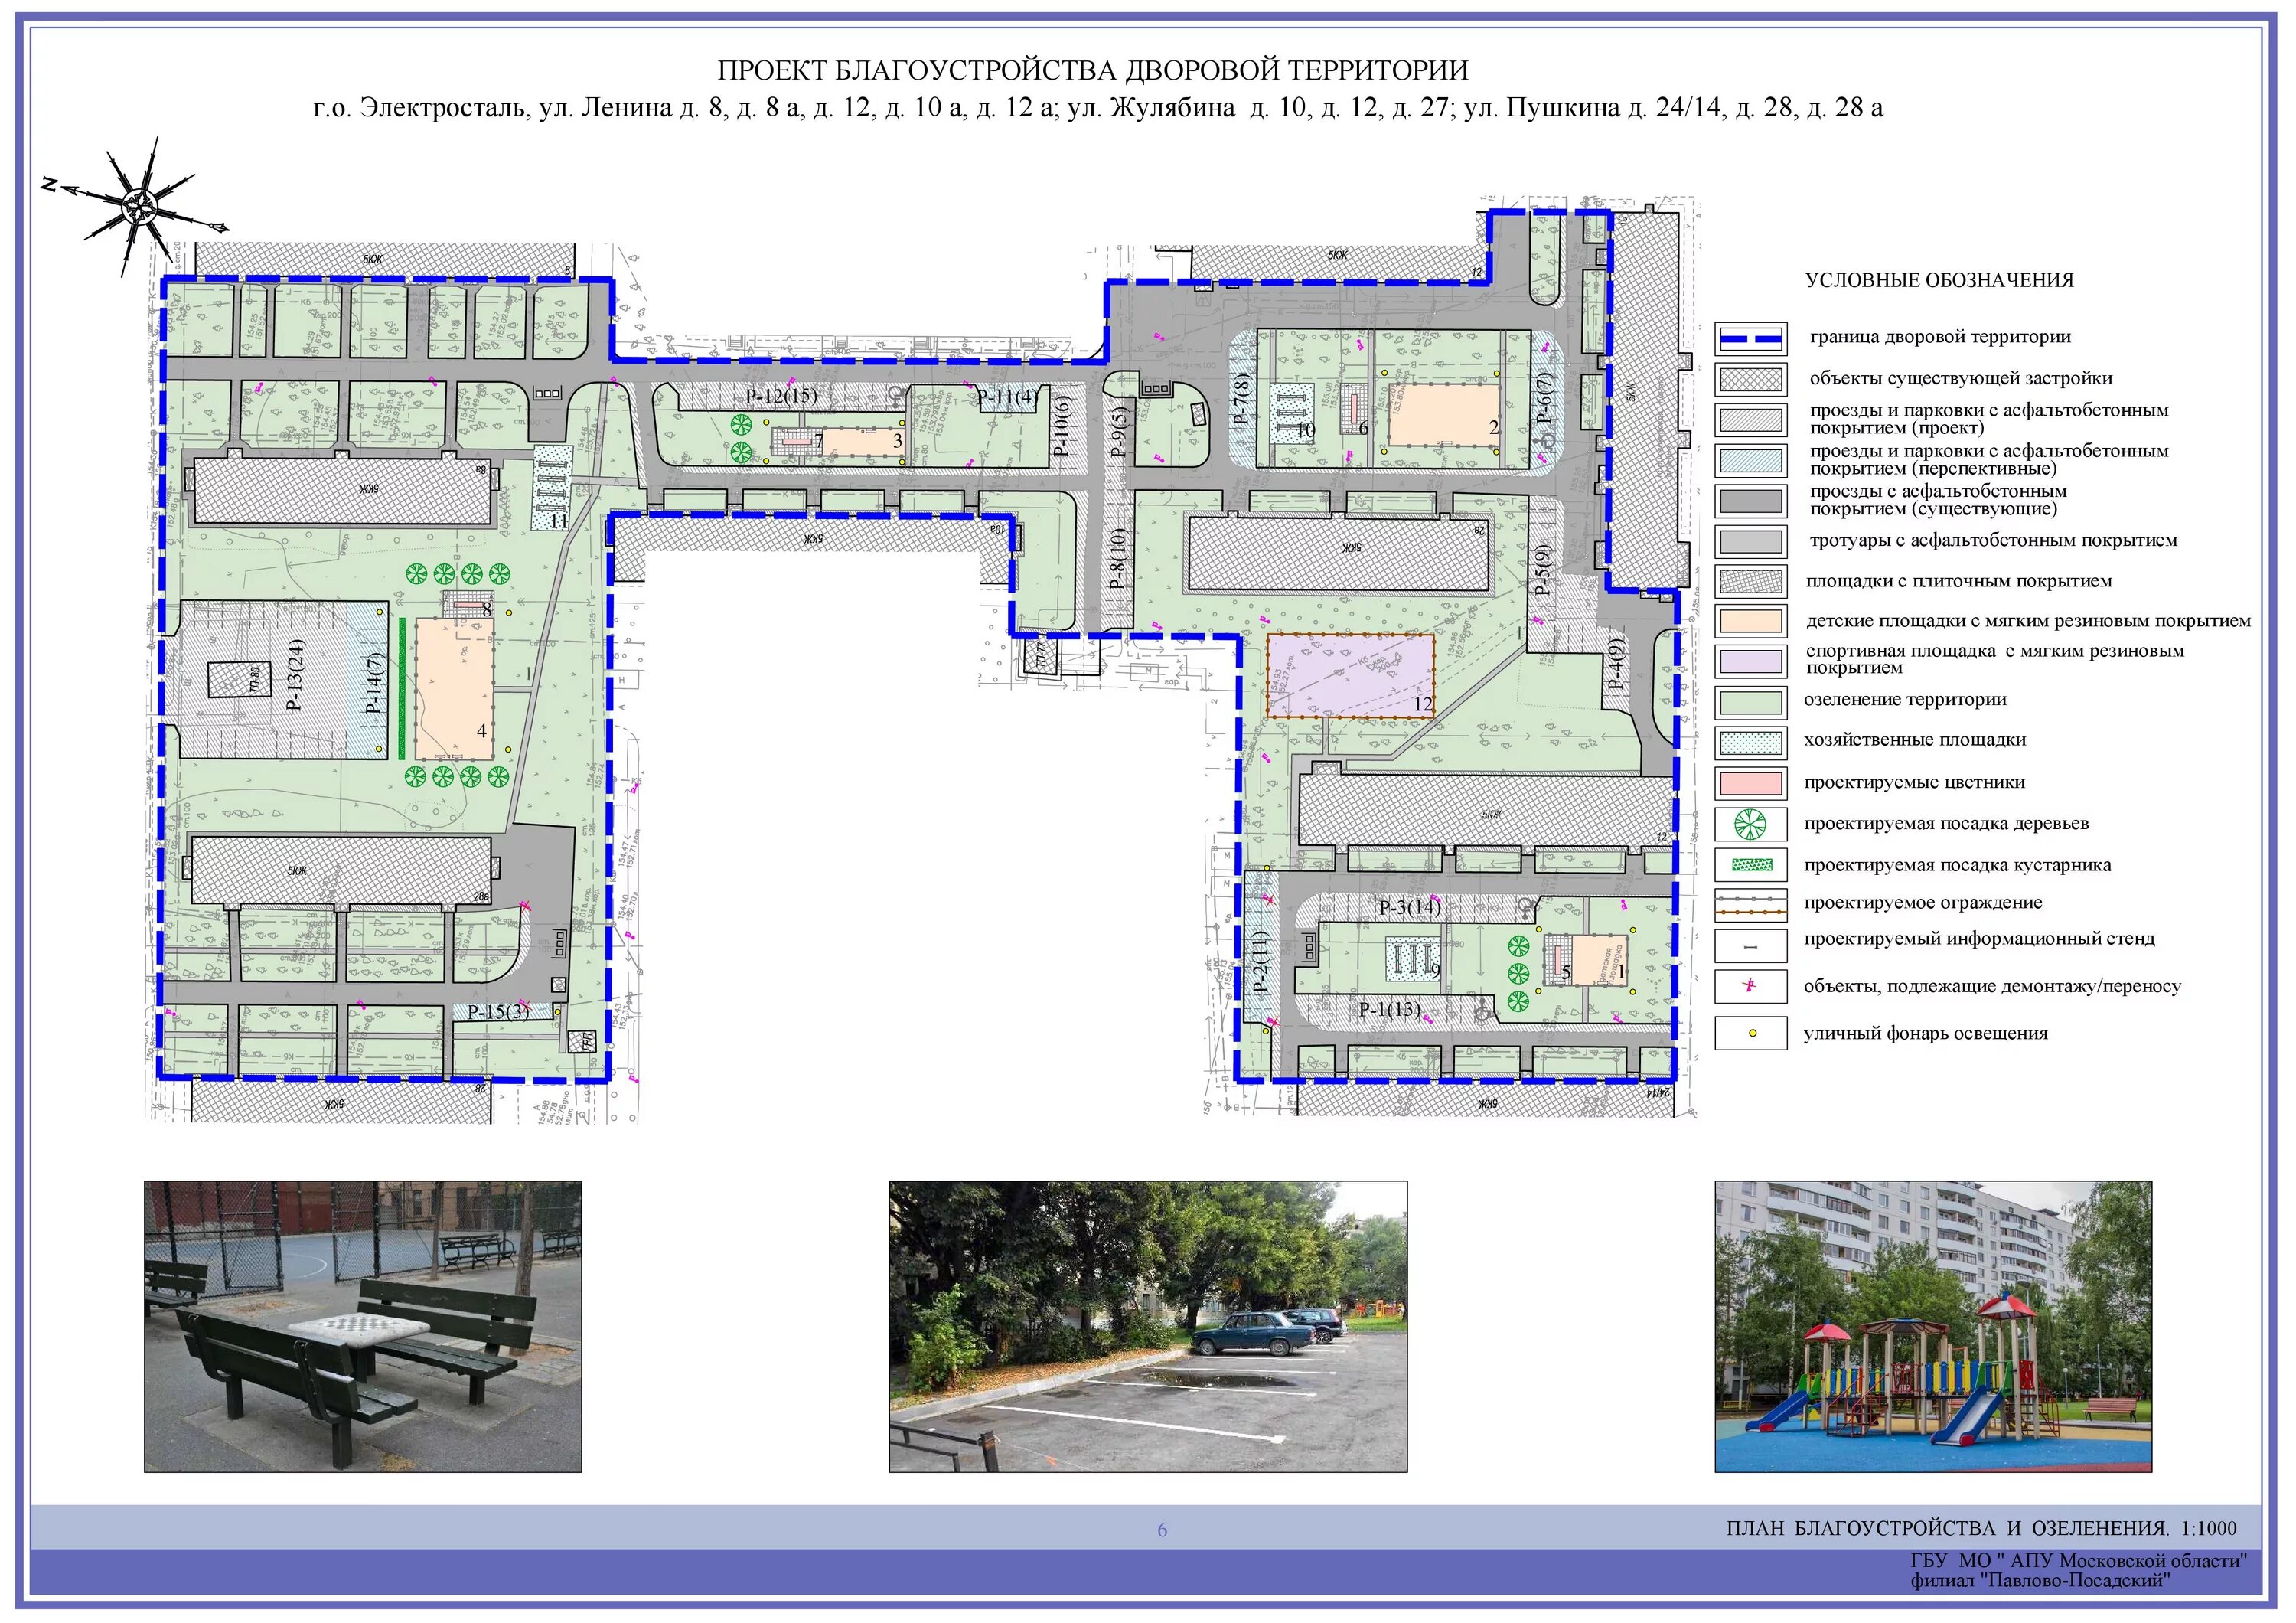Click the 'УСЛОВНЫЕ ОБОЗНАЧЕНИЯ' legend heading
Screen dimensions: 2296x1623
coord(1939,281)
